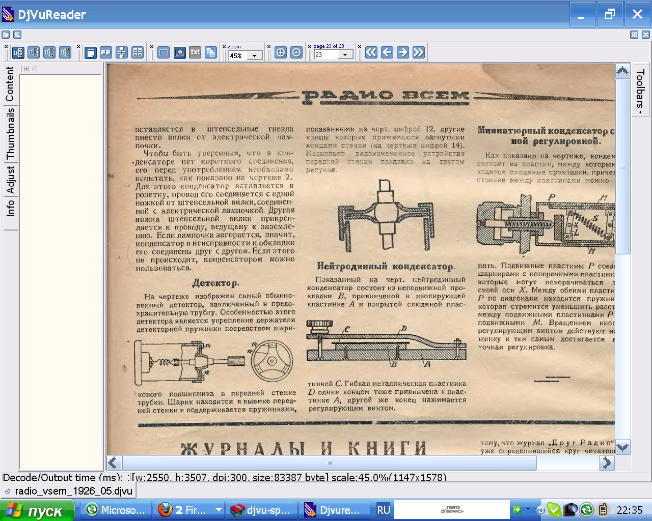The image size is (652, 521).
Task: Toggle the thumbnails grid view mode
Action: 138,52
